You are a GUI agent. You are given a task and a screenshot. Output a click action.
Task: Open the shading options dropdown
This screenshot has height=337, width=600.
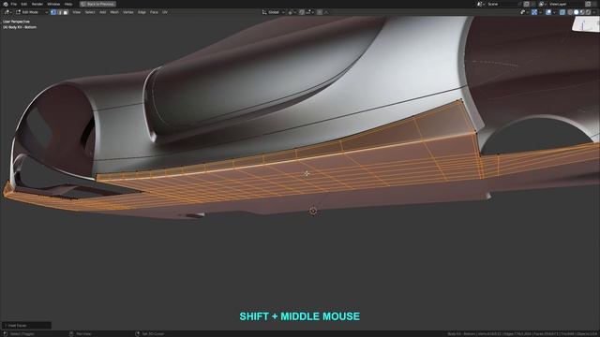click(593, 12)
